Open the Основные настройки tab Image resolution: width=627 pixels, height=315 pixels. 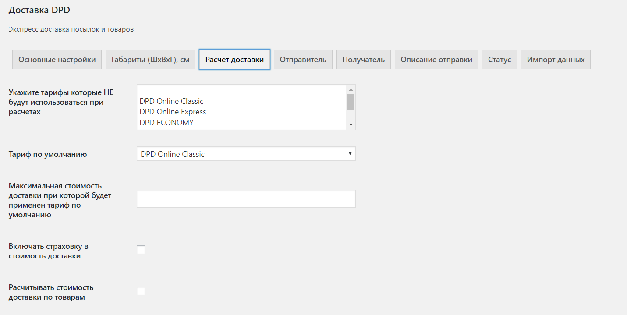[x=57, y=60]
